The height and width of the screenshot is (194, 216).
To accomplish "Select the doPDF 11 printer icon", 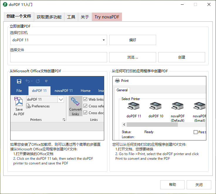I will (133, 106).
